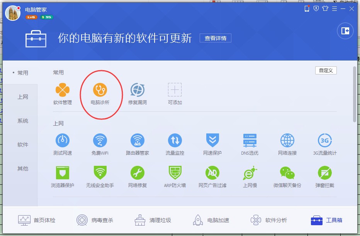The width and height of the screenshot is (360, 236).
Task: Select 系统 category in left sidebar
Action: 23,121
